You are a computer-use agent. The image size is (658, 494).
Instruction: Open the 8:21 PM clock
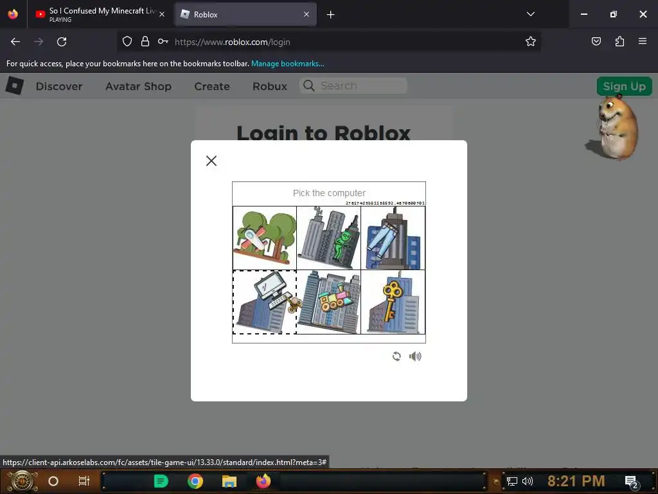point(576,481)
